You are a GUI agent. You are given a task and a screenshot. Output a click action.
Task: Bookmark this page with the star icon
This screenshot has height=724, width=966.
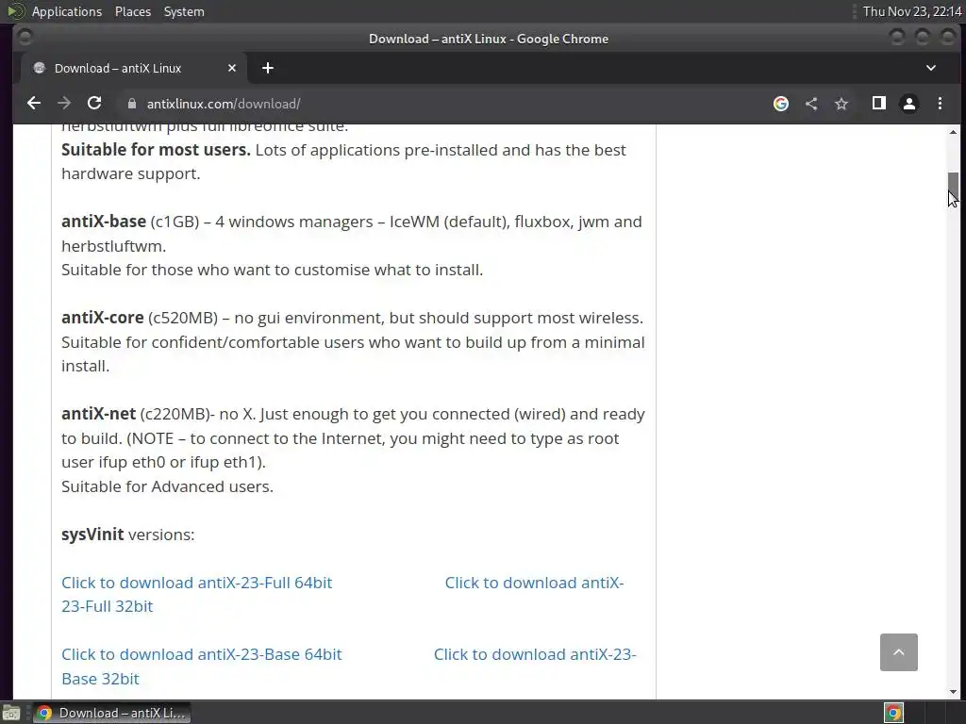(841, 104)
